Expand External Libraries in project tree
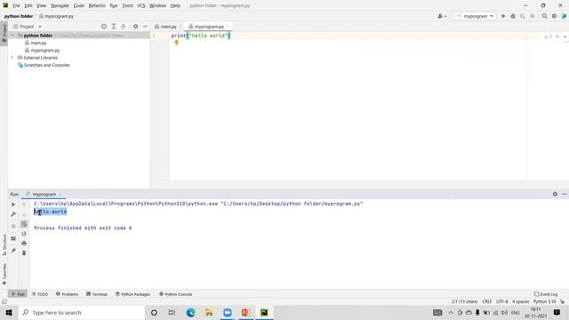The image size is (569, 320). 12,58
